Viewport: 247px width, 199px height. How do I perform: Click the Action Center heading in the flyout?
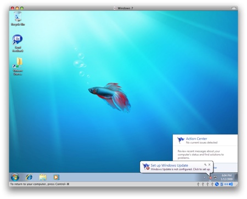click(x=197, y=139)
